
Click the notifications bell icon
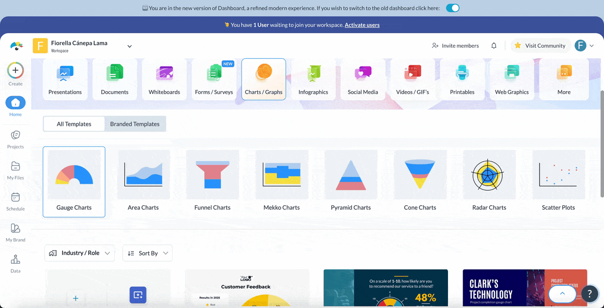(494, 46)
